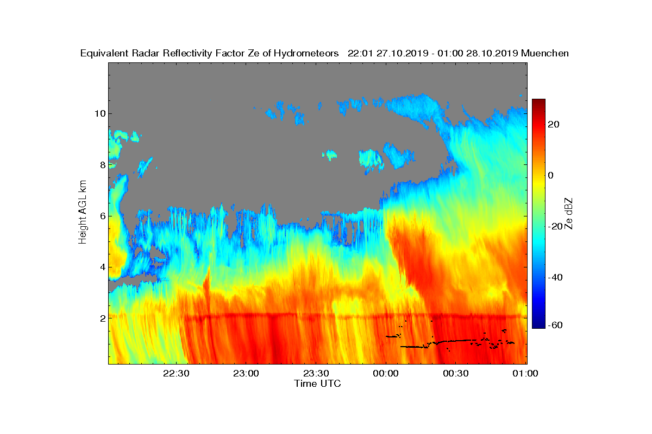The width and height of the screenshot is (652, 434).
Task: Click the '23:00' time tick label
Action: click(x=246, y=374)
